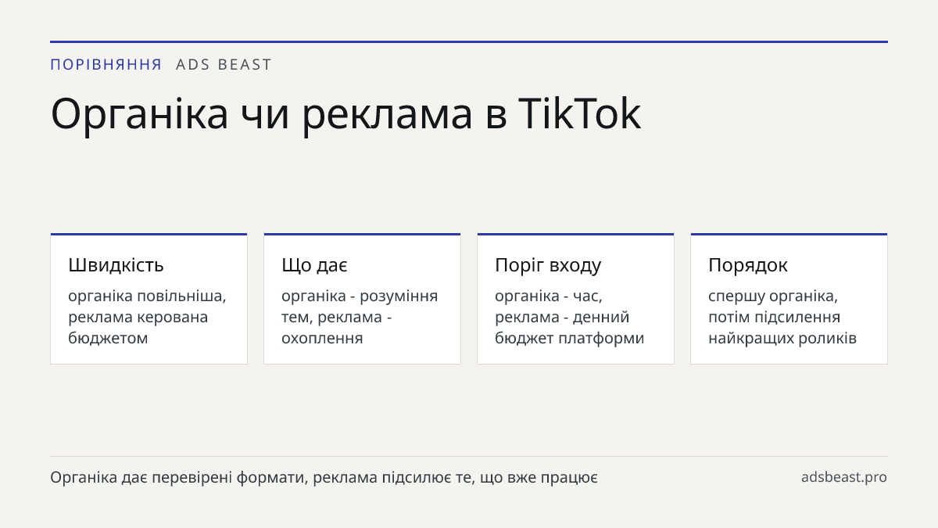Click text органіка повільніша, реклама керована бюджетом
938x528 pixels.
tap(147, 317)
